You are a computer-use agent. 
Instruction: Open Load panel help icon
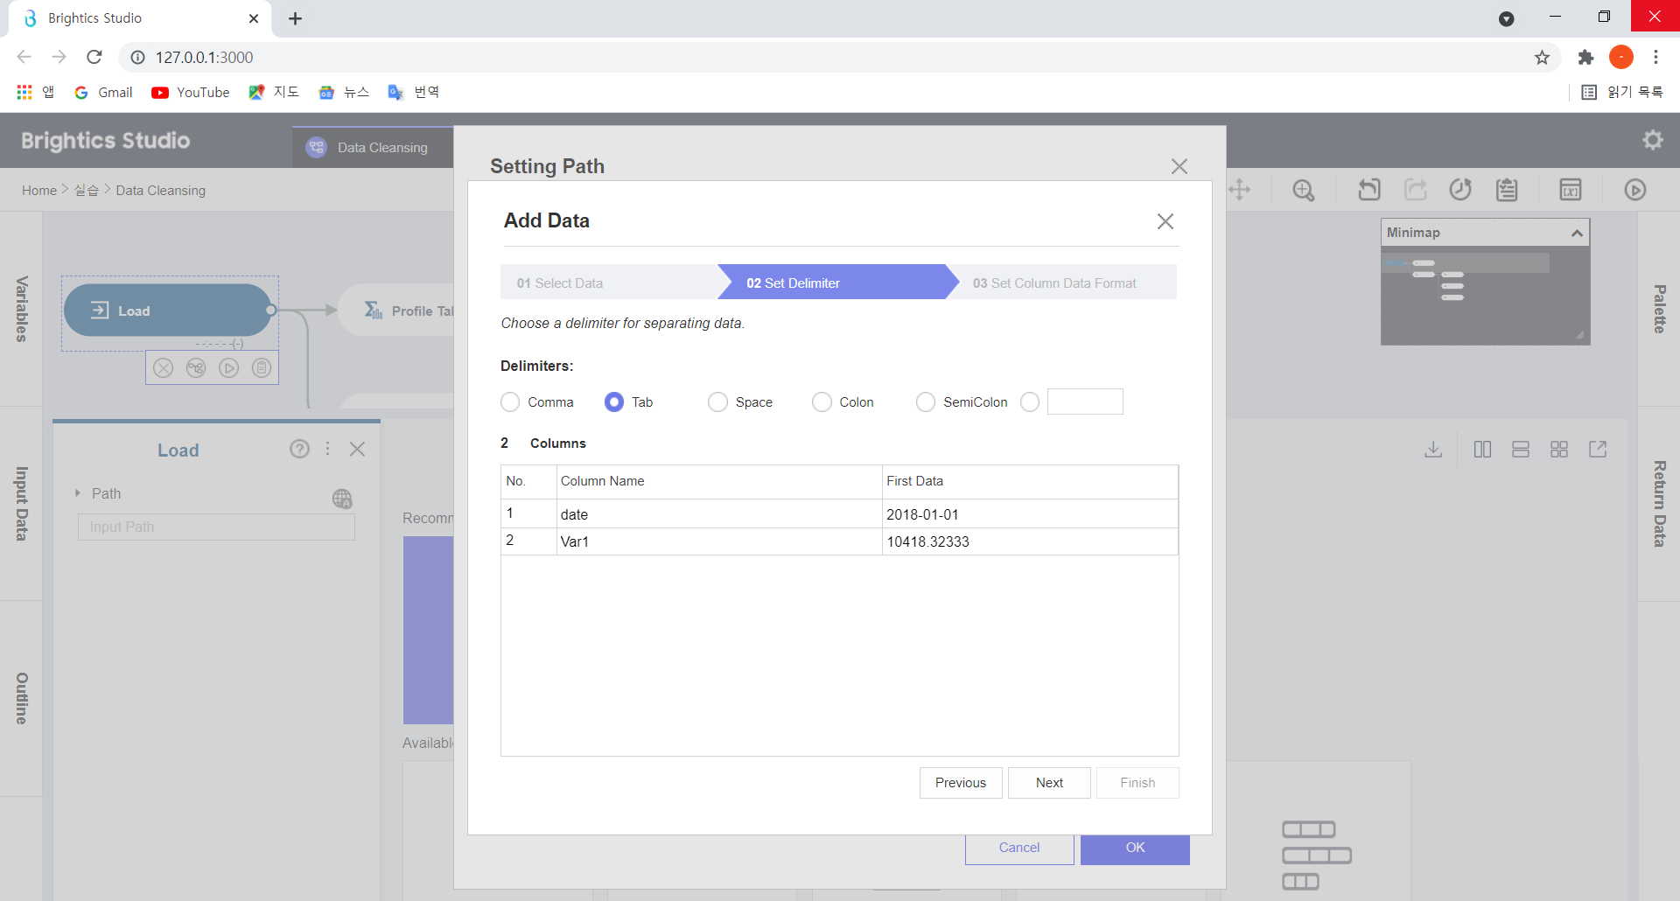[299, 449]
